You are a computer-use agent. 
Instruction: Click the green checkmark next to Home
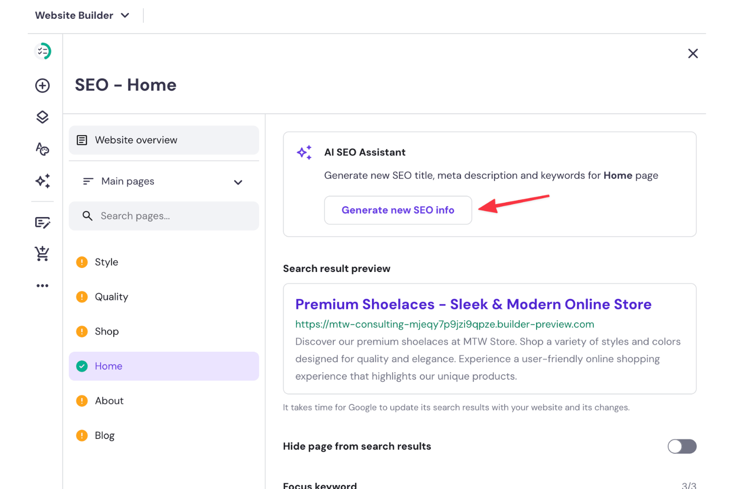(x=82, y=366)
